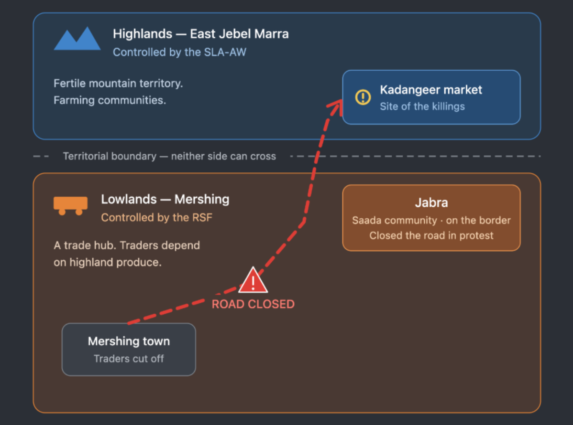Click the red arrowhead at Kadangeer market
The height and width of the screenshot is (425, 573).
335,107
